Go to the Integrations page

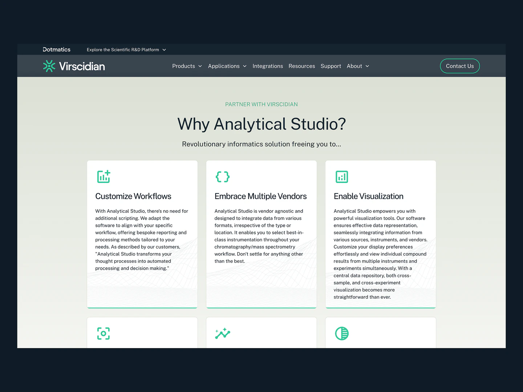[x=268, y=66]
